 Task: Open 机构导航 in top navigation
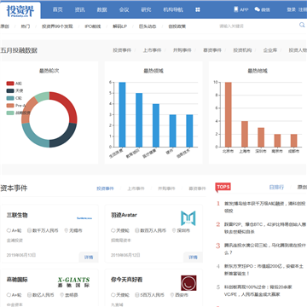click(x=173, y=9)
